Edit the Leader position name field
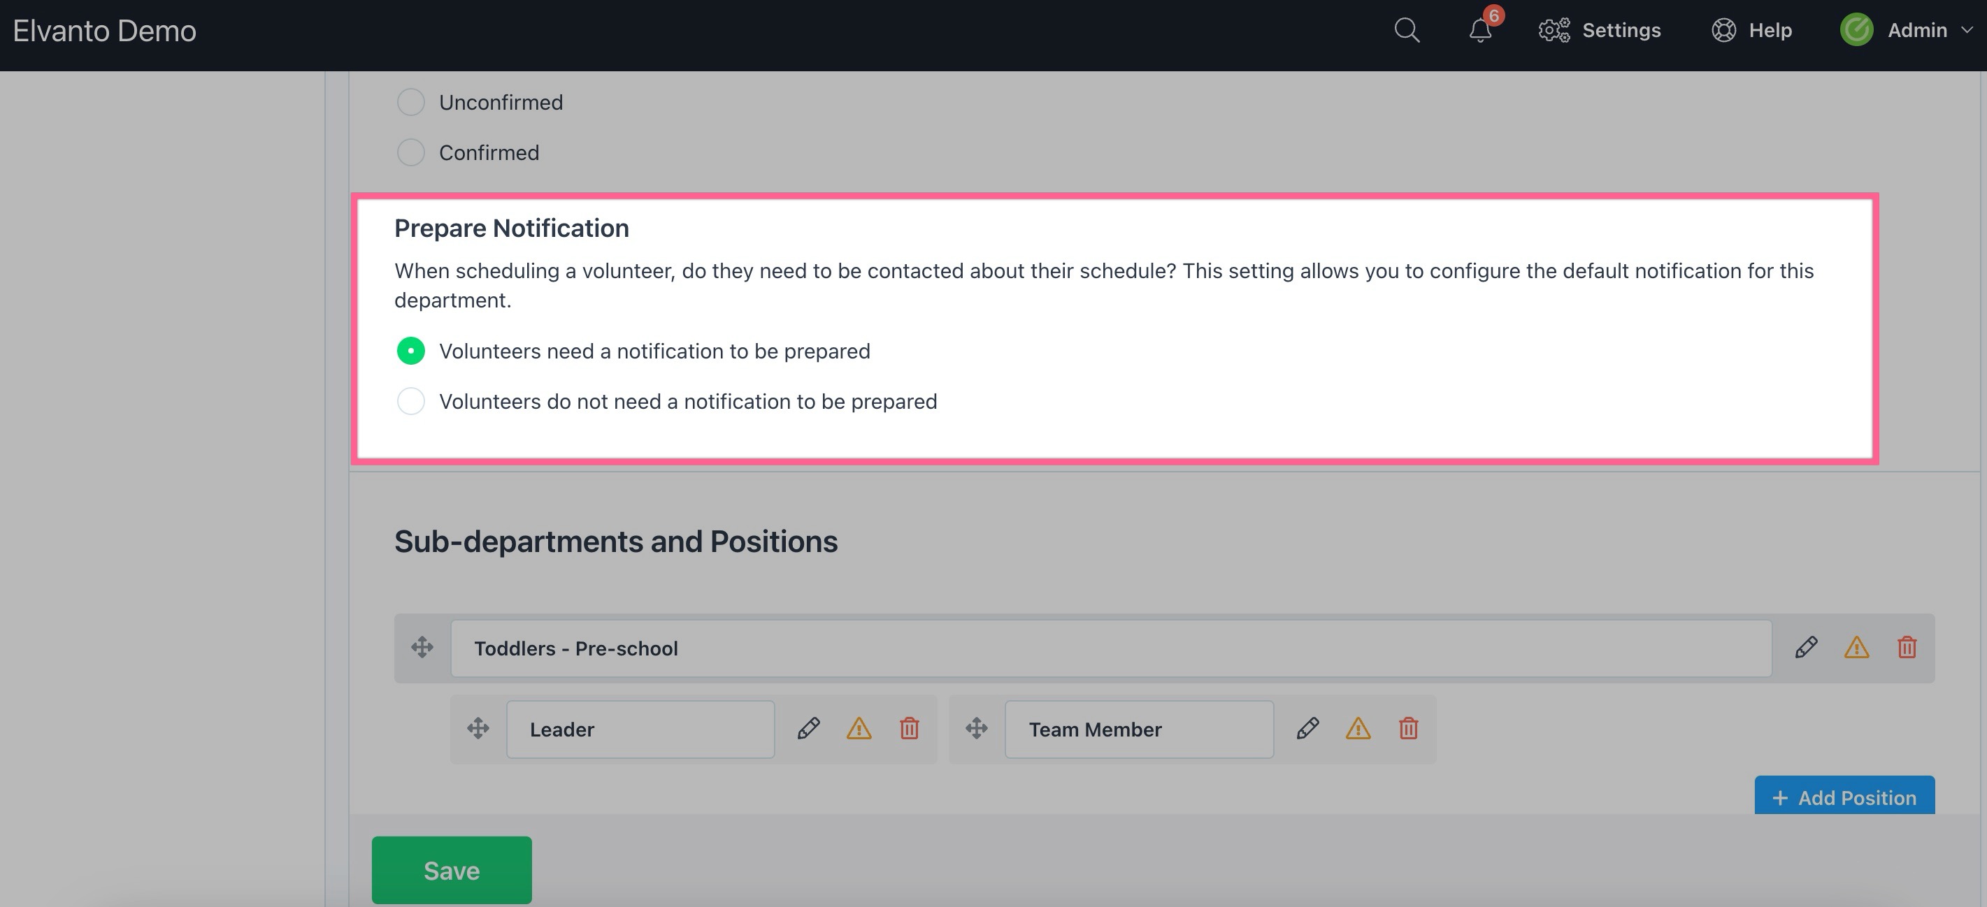The image size is (1987, 907). 640,729
